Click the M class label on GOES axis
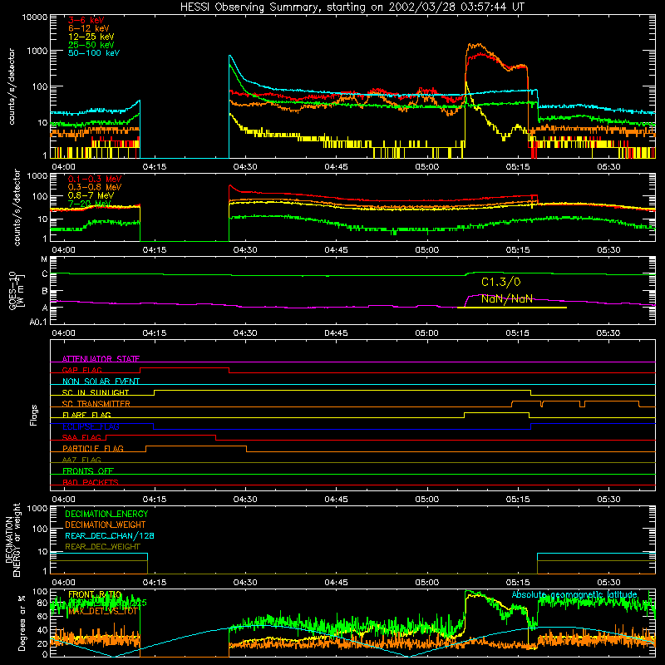 (x=44, y=259)
